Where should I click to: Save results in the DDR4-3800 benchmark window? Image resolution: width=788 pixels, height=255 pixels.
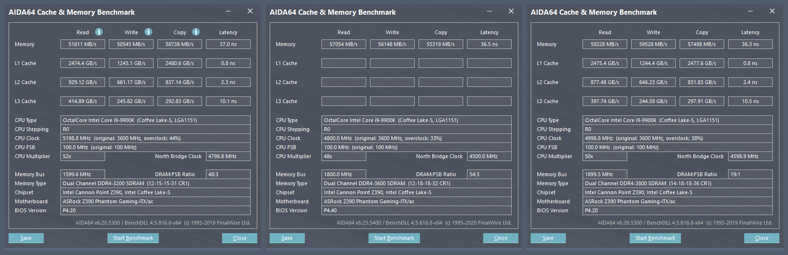pyautogui.click(x=548, y=238)
